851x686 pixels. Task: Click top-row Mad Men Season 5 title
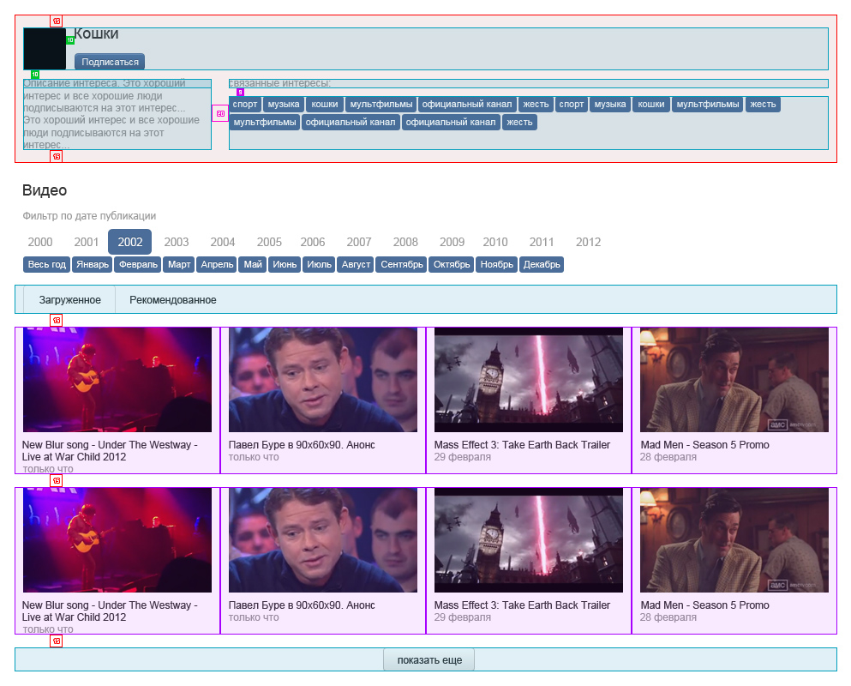(x=704, y=445)
